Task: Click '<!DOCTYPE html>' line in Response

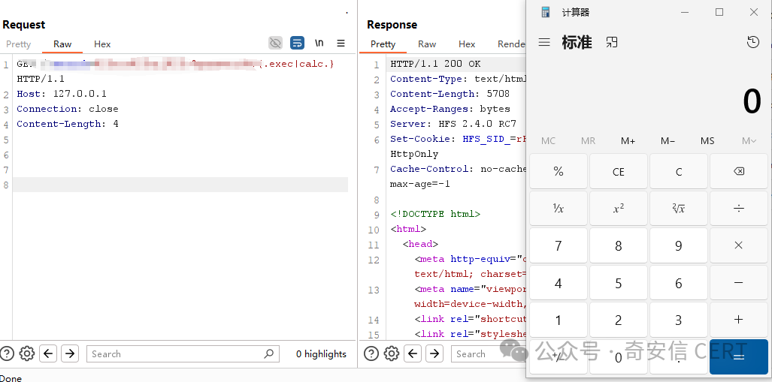Action: [435, 214]
